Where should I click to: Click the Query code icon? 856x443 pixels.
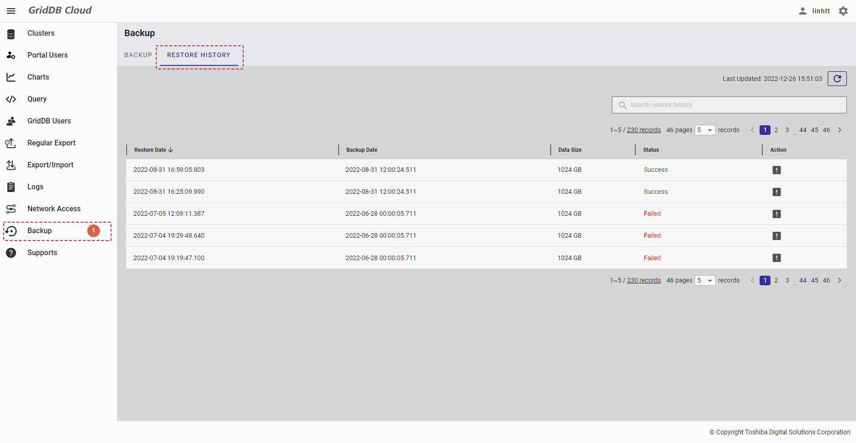coord(11,99)
